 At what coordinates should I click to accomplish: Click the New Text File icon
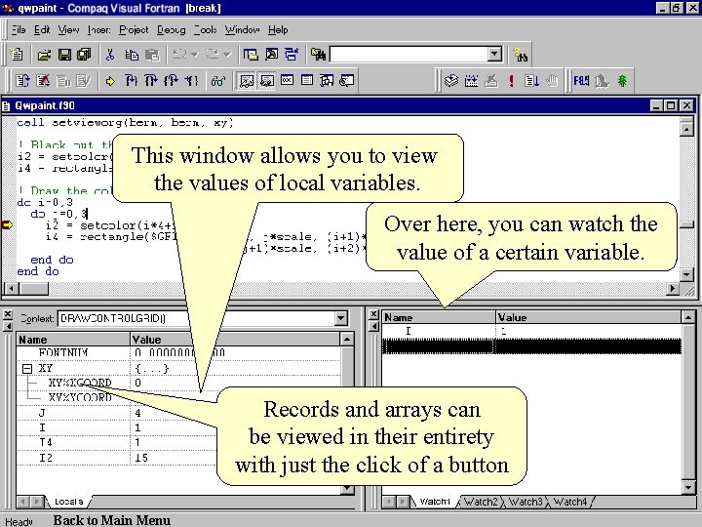tap(17, 55)
